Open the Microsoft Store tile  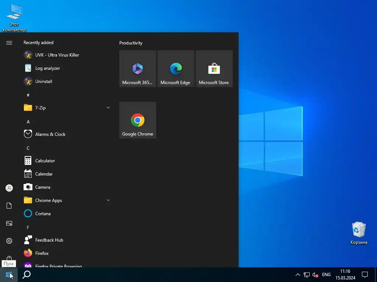(214, 69)
